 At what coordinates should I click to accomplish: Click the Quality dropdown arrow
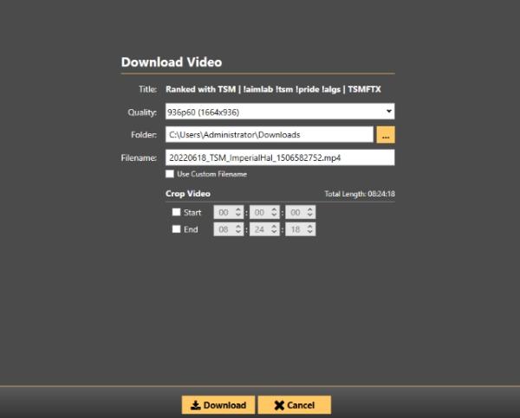pos(388,112)
